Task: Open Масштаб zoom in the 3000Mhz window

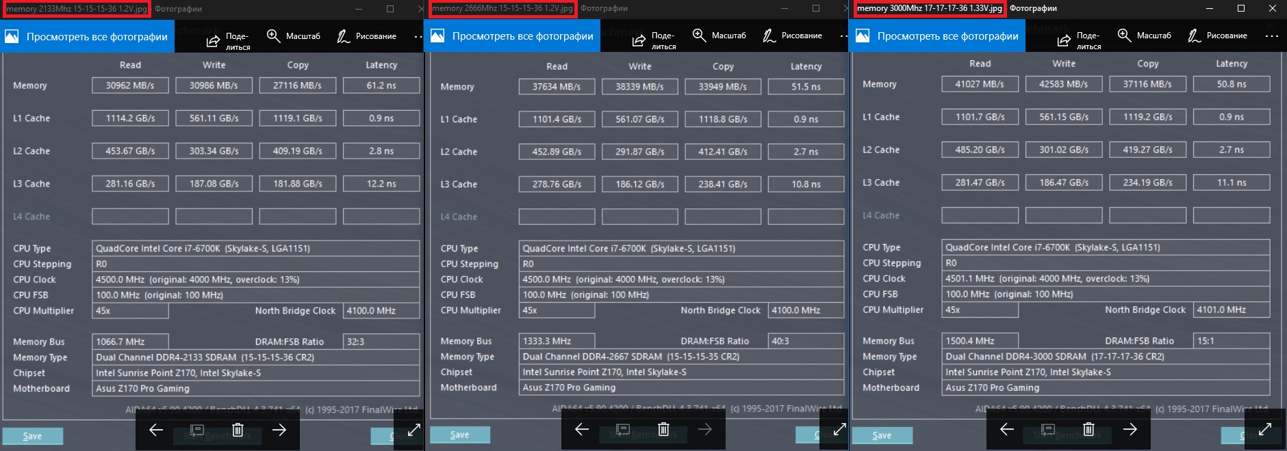Action: (x=1144, y=36)
